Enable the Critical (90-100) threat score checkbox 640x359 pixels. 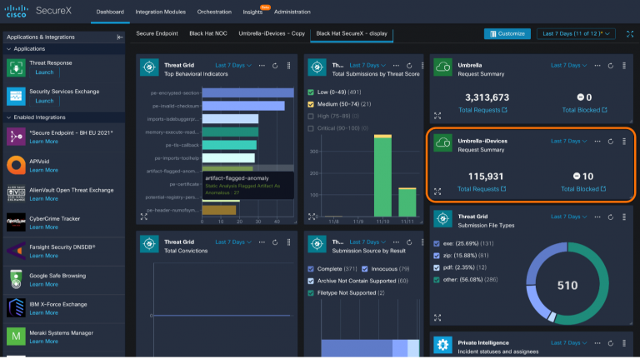coord(311,128)
